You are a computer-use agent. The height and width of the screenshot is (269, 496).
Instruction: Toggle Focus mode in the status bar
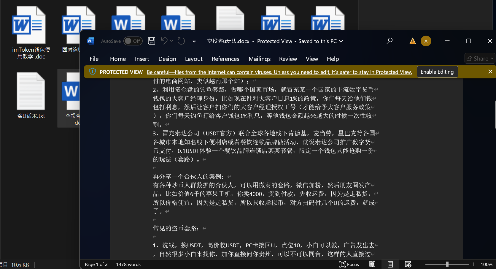(349, 264)
